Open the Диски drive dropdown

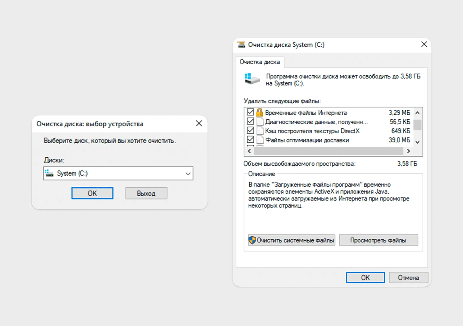[188, 174]
